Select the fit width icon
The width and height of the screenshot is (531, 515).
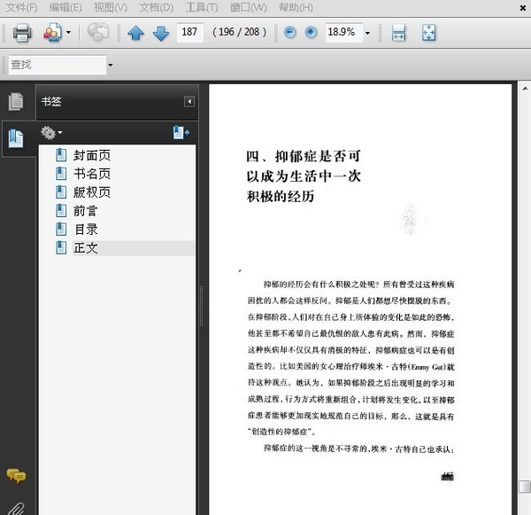[398, 34]
